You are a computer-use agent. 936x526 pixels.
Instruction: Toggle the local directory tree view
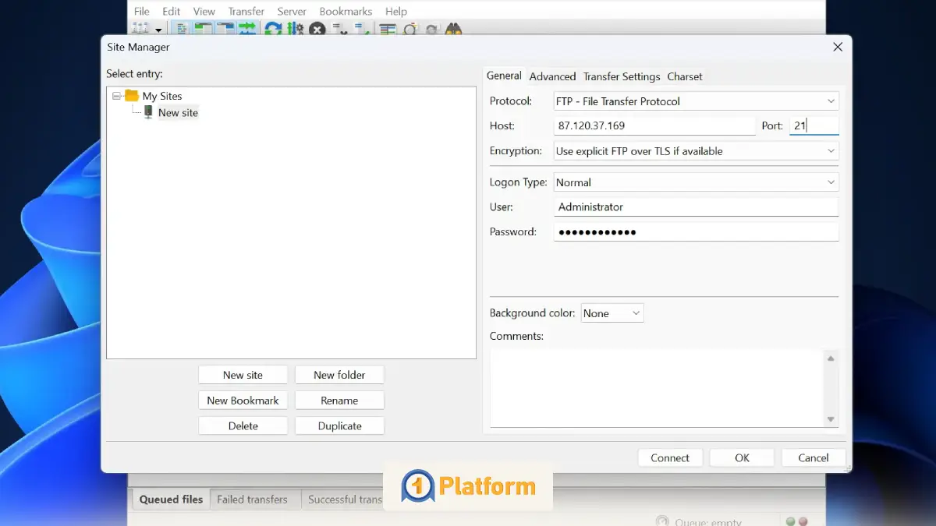[204, 30]
